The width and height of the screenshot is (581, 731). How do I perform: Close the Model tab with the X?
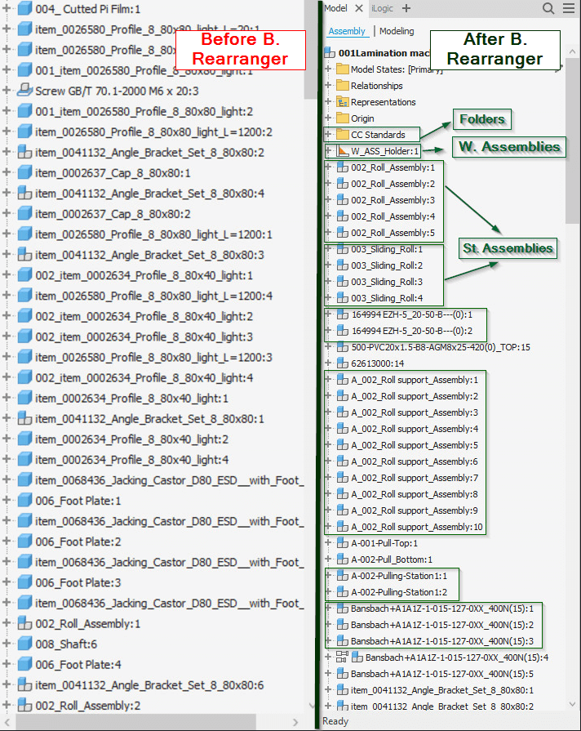pyautogui.click(x=359, y=8)
